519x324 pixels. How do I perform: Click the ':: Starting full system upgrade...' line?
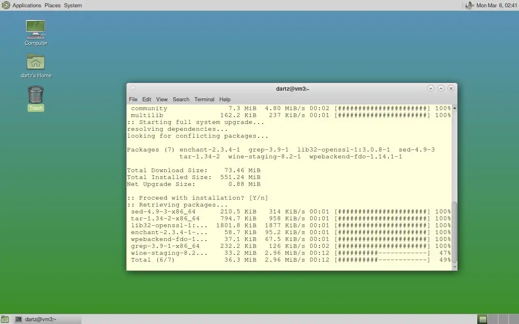(195, 122)
